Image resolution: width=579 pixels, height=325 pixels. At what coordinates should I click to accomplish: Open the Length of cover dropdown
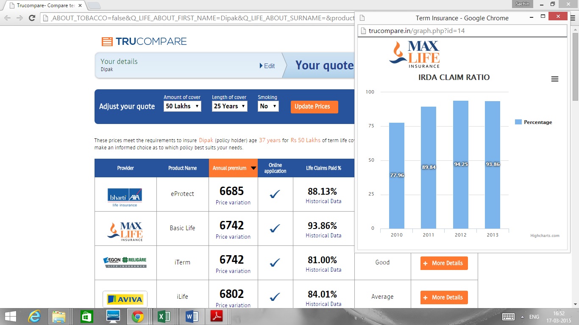tap(229, 106)
